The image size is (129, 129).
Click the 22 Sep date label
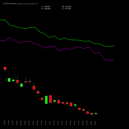pos(70,123)
